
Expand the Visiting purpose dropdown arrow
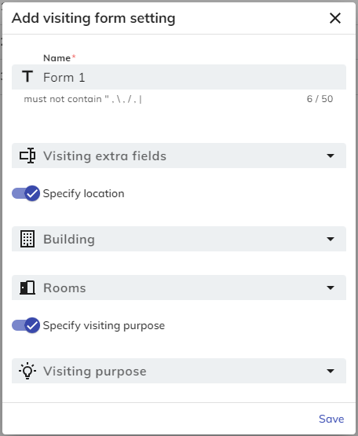point(331,372)
